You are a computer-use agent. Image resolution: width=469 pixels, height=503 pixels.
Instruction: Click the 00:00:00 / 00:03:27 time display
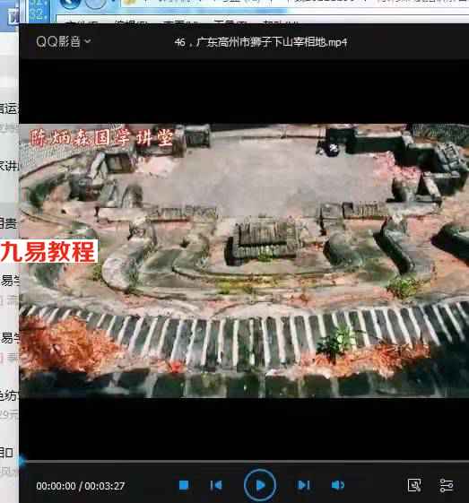point(80,486)
